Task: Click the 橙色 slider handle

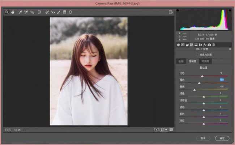Action: 199,83
